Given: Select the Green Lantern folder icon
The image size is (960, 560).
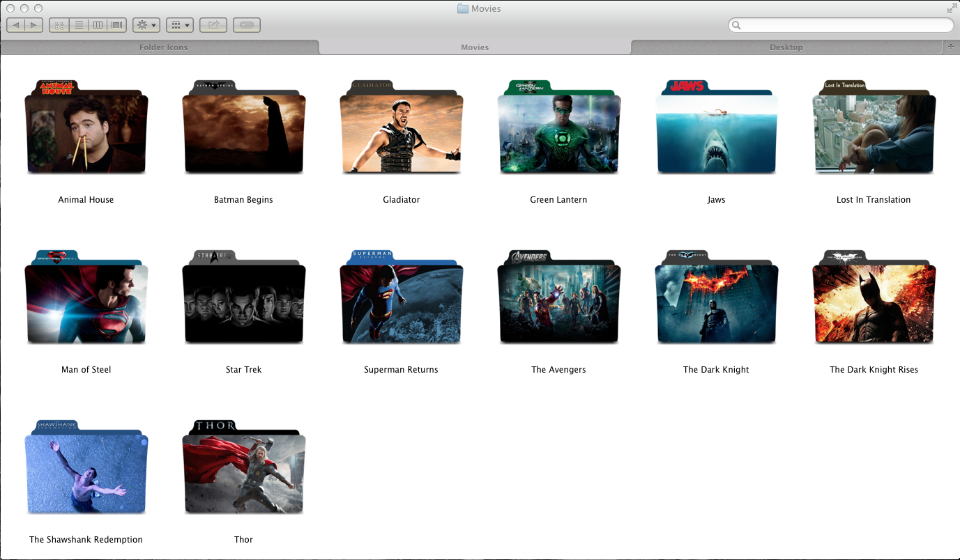Looking at the screenshot, I should click(559, 127).
